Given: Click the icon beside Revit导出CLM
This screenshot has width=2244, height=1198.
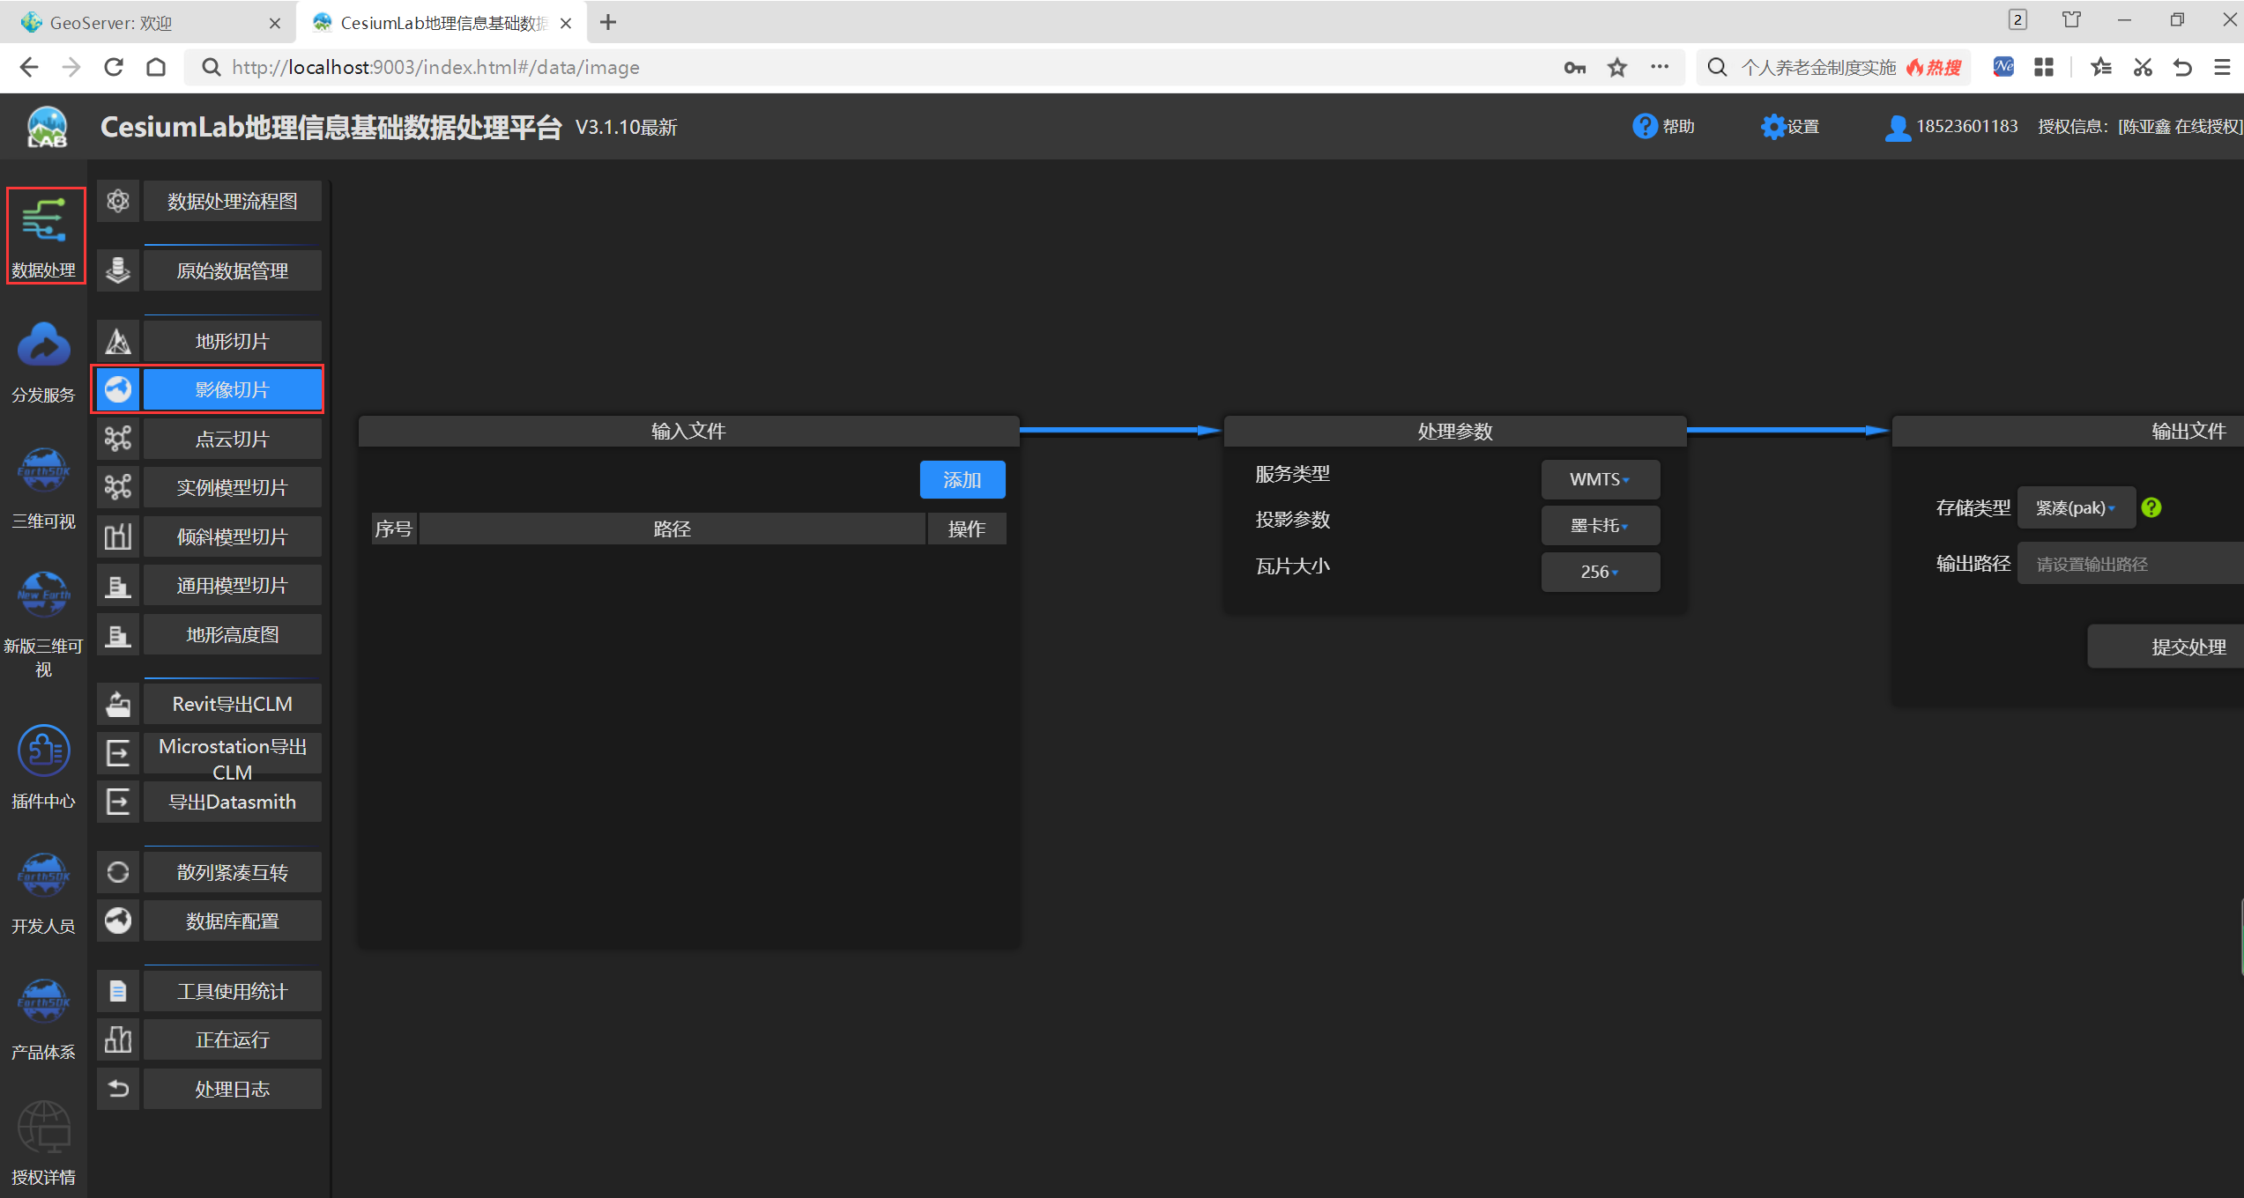Looking at the screenshot, I should (118, 704).
